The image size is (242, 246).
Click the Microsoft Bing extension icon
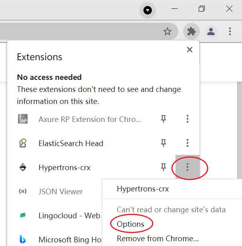coord(23,240)
